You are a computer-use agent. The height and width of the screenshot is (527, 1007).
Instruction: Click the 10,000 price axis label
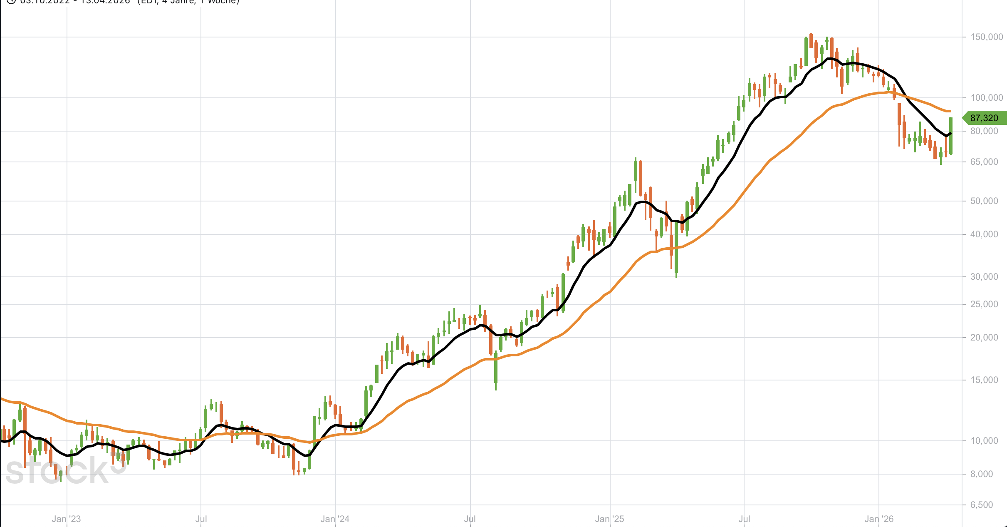(x=984, y=441)
